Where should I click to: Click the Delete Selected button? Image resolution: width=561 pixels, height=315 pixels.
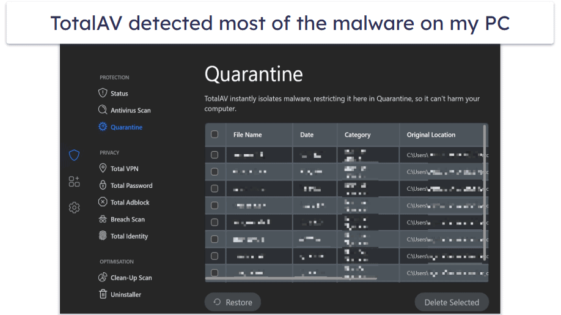tap(451, 302)
